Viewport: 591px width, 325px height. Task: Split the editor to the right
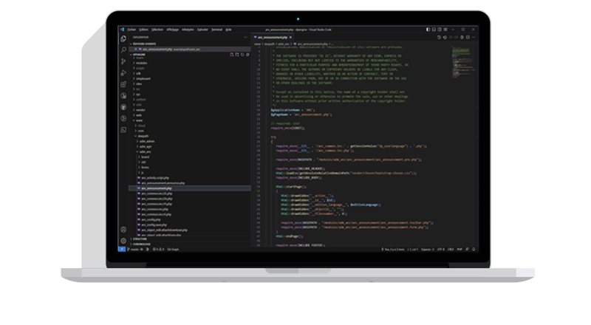468,38
